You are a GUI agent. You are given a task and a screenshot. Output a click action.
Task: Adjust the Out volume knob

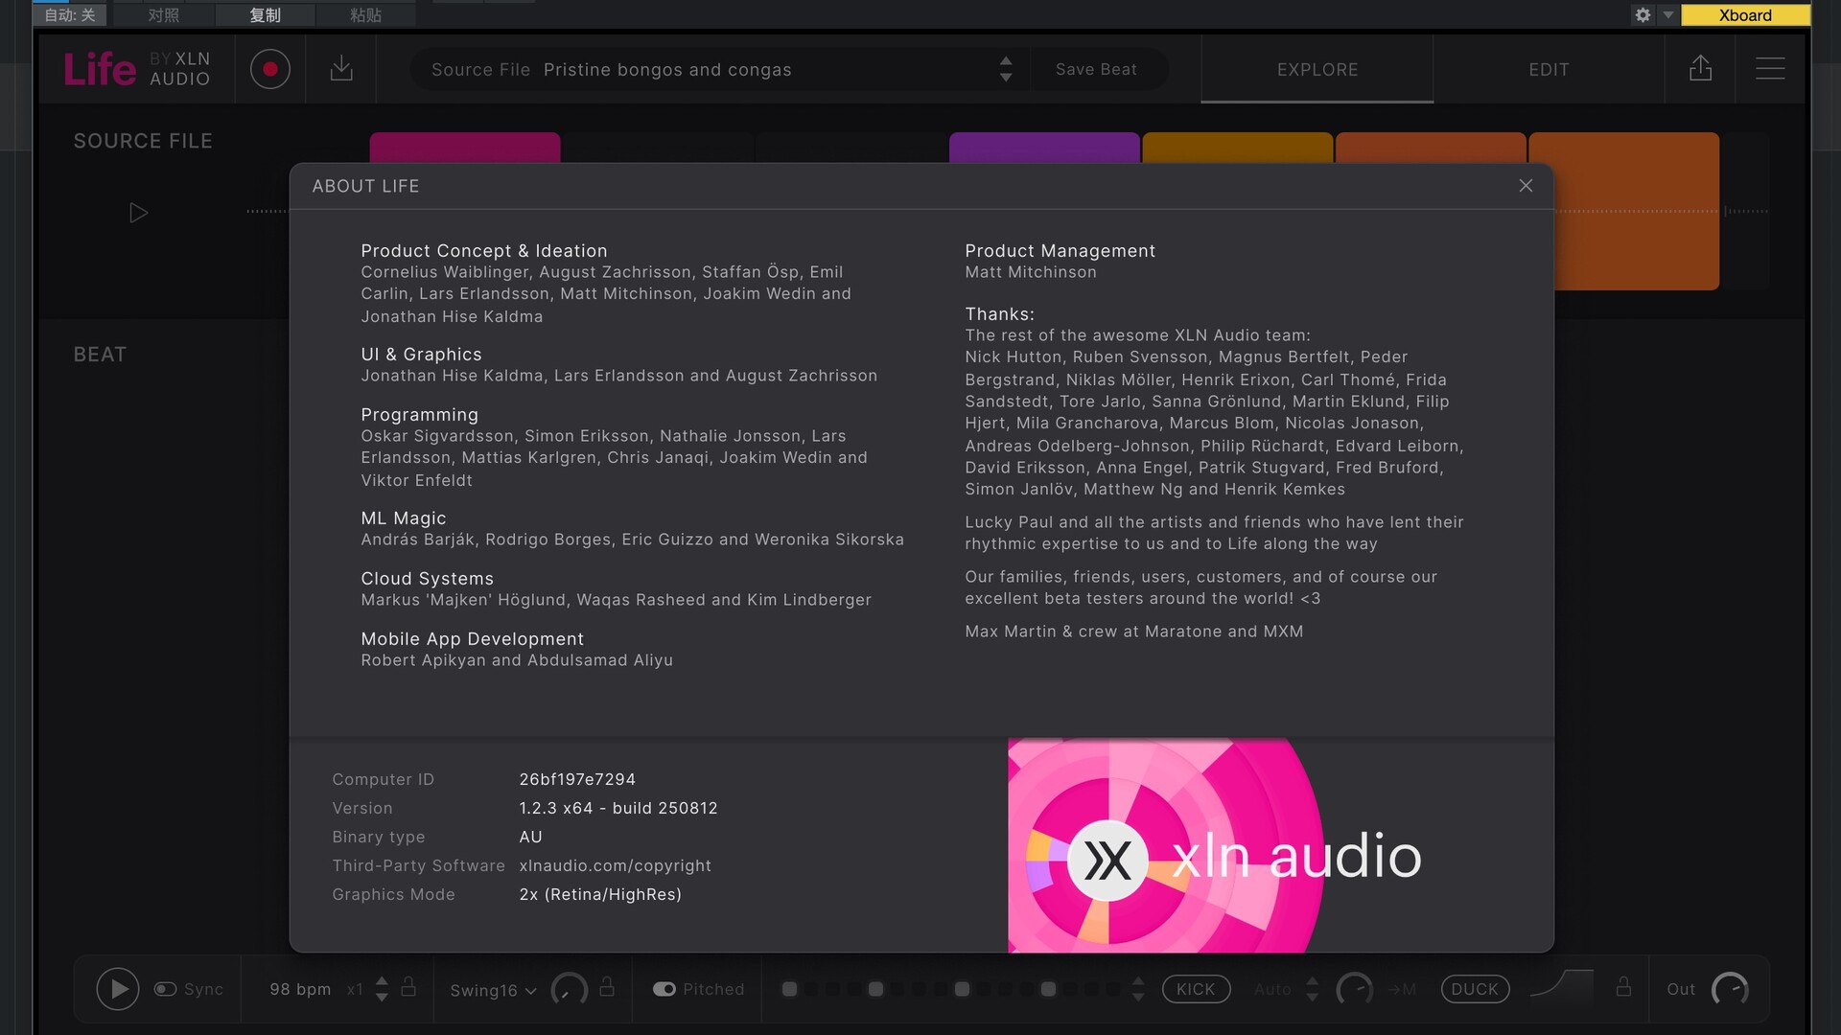click(x=1730, y=989)
